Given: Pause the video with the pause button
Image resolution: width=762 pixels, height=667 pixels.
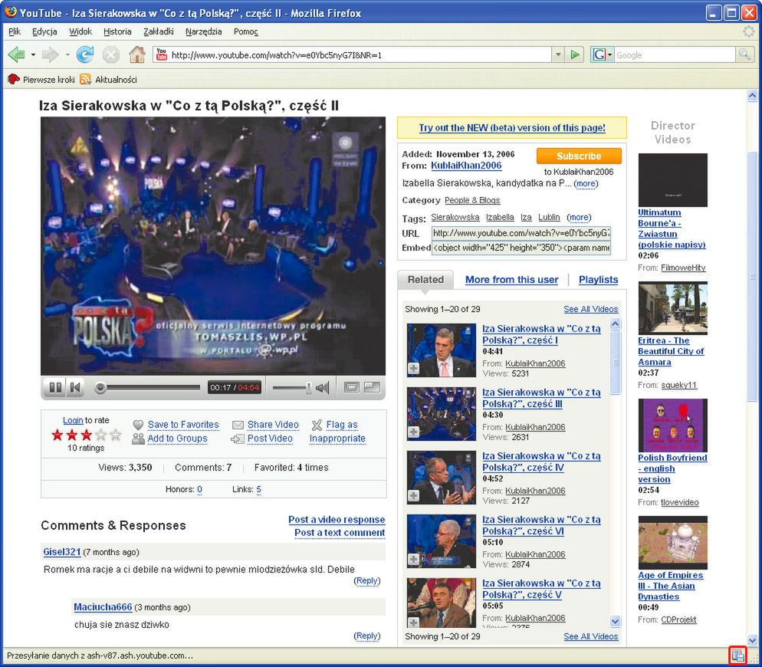Looking at the screenshot, I should pos(55,387).
